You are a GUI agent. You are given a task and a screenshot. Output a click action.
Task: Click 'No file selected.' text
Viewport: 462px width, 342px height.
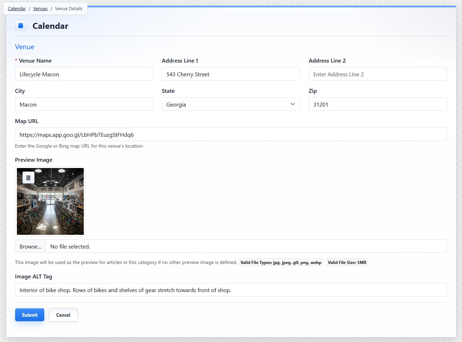70,247
